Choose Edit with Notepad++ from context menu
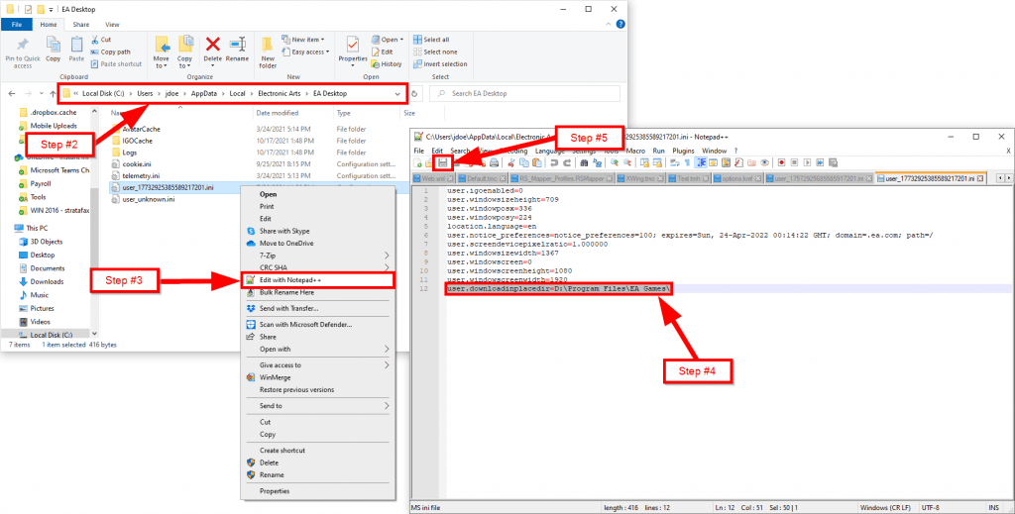Image resolution: width=1015 pixels, height=514 pixels. (317, 280)
